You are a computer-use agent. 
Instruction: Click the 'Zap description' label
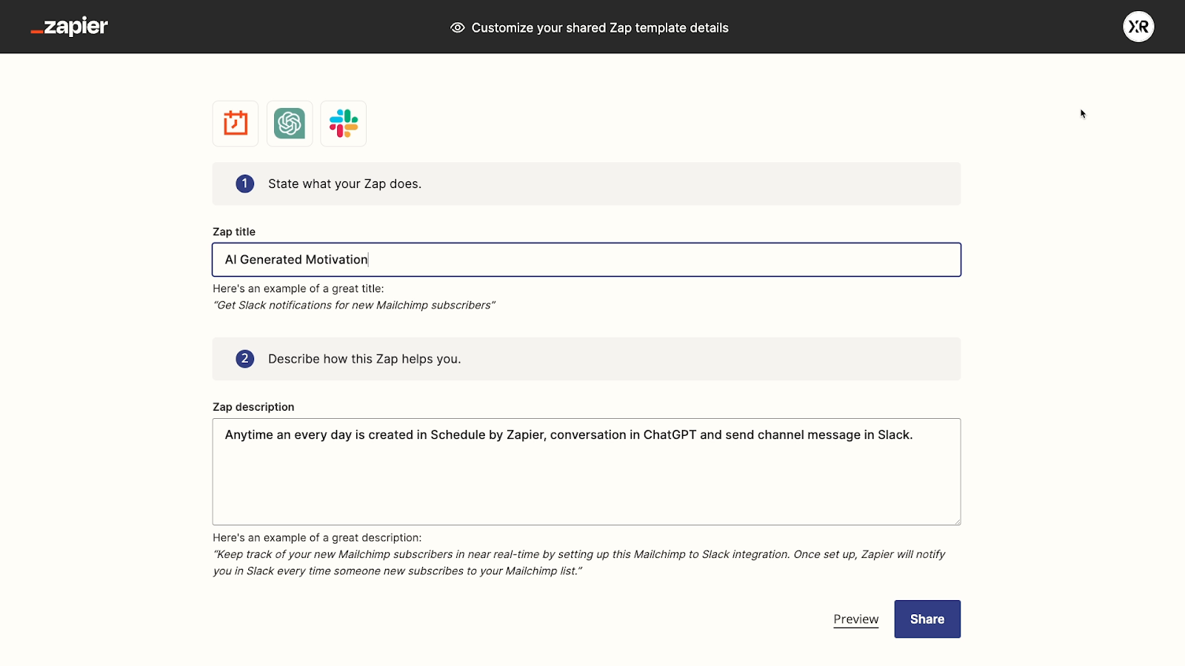coord(253,407)
